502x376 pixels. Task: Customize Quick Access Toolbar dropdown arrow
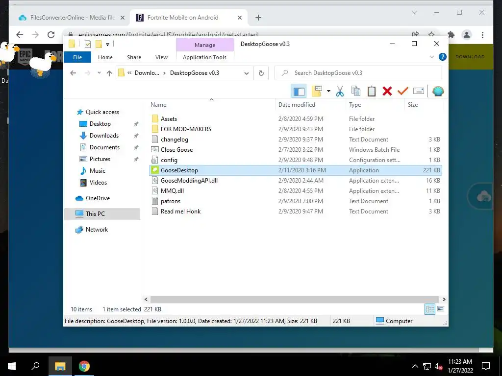coord(107,45)
